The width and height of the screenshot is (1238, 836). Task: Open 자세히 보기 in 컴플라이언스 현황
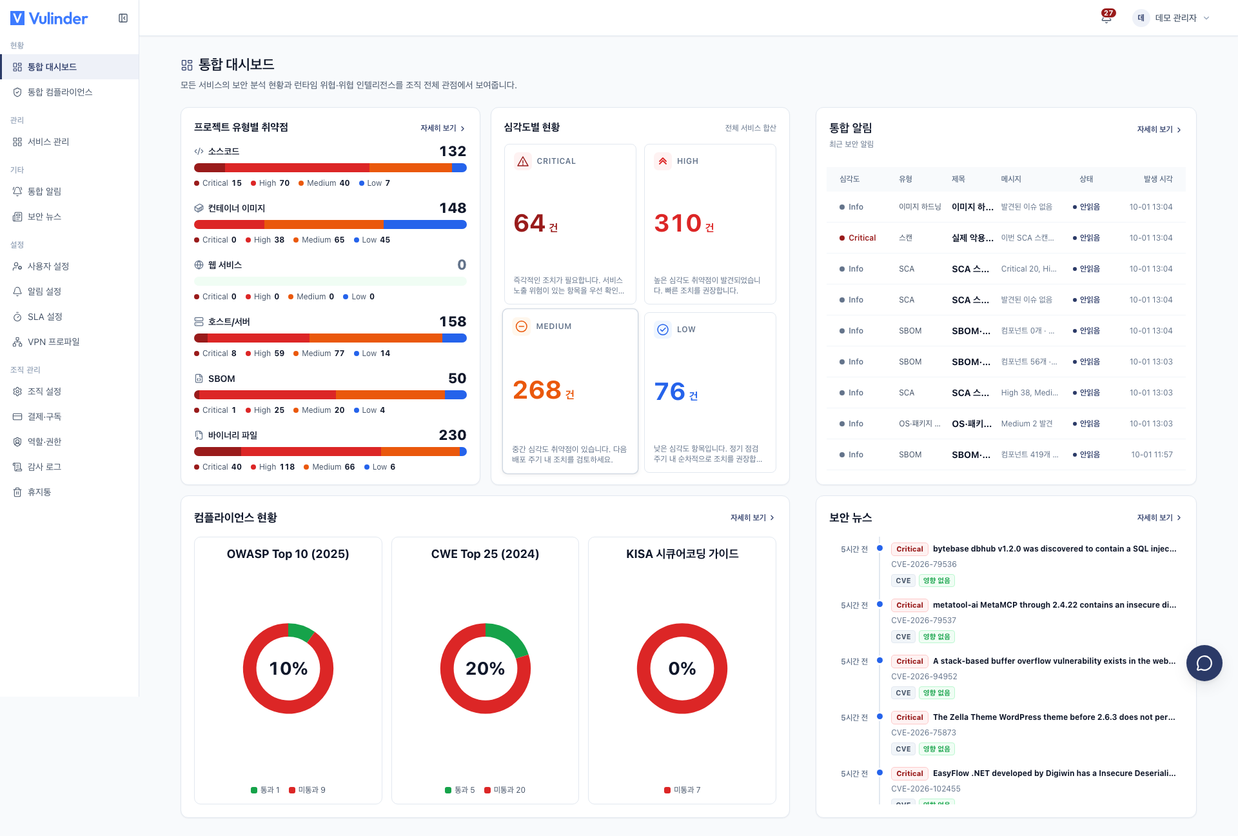[x=752, y=518]
